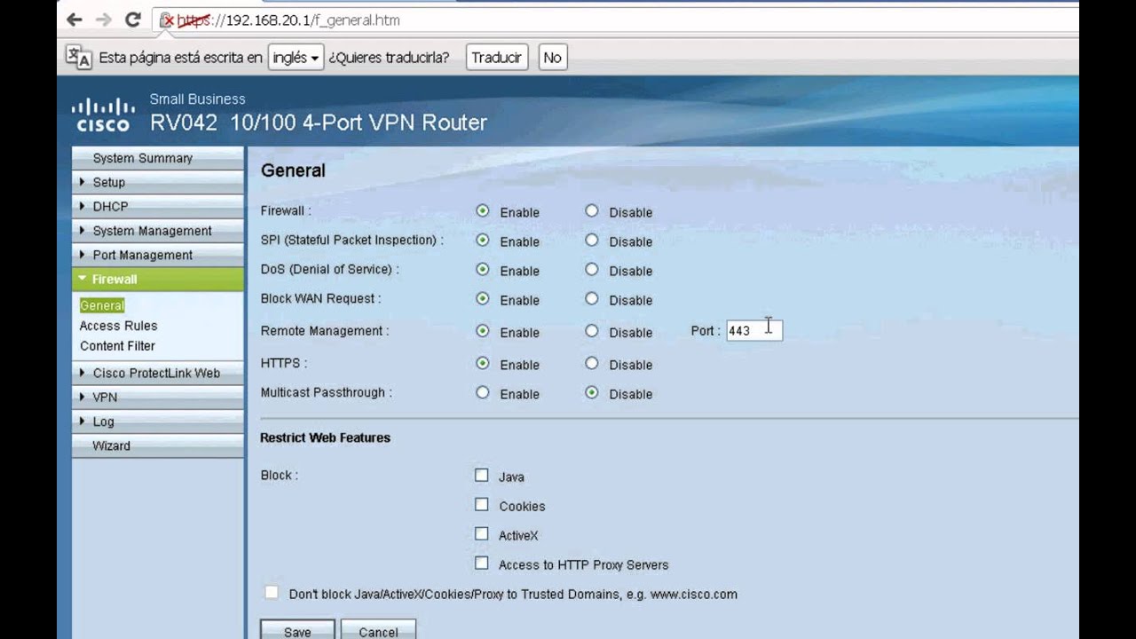Screen dimensions: 1136x639
Task: Check Don't block to Trusted Domains box
Action: coord(272,593)
